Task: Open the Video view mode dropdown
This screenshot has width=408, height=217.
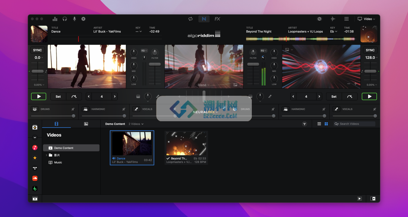Action: pyautogui.click(x=367, y=19)
